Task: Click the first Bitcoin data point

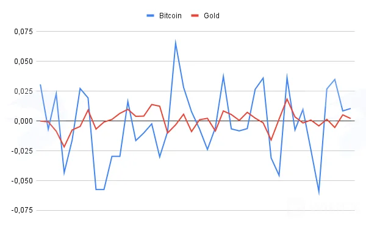Action: tap(40, 85)
